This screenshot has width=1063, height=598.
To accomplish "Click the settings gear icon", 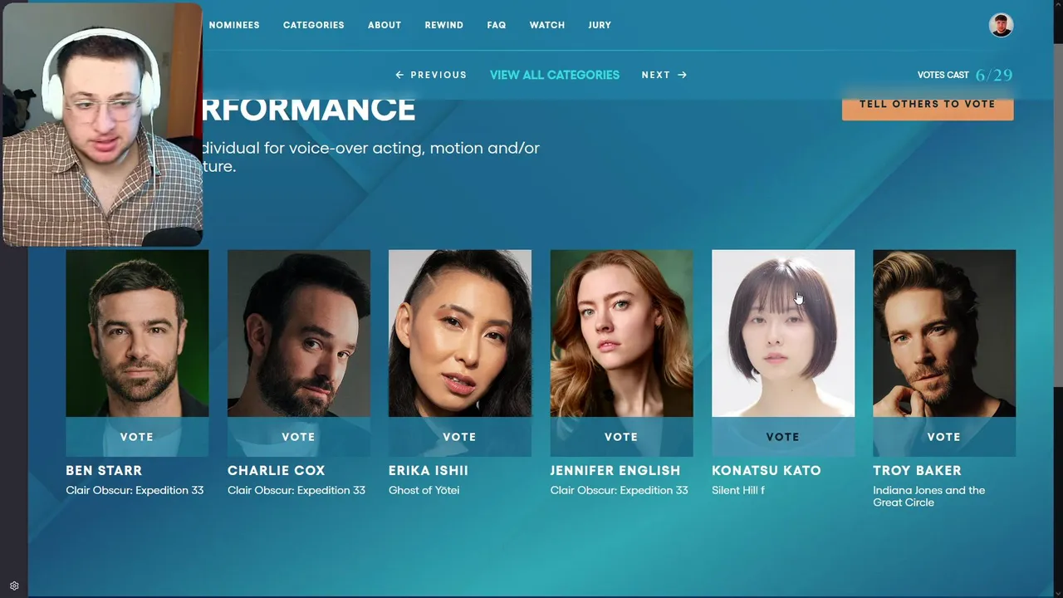I will [x=14, y=586].
